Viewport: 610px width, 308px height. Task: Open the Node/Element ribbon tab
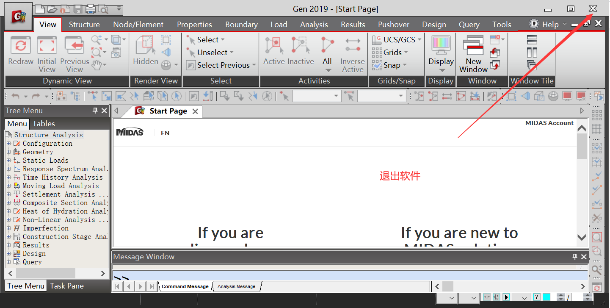point(138,25)
